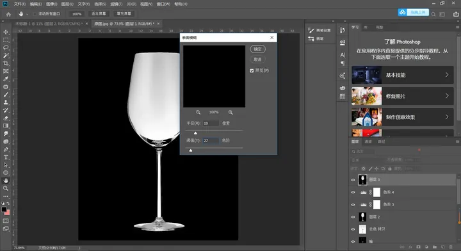461x251 pixels.
Task: Toggle the Preview checkbox in blur dialog
Action: pos(252,70)
